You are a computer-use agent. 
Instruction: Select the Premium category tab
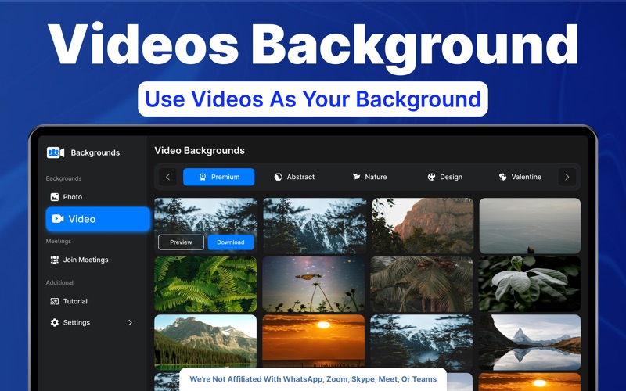tap(219, 177)
